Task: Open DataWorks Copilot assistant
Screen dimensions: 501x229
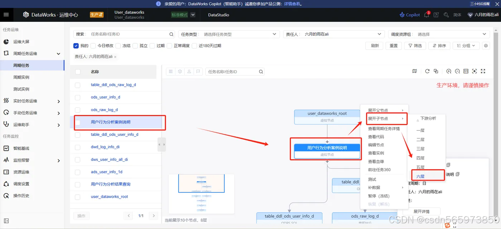Action: point(409,15)
